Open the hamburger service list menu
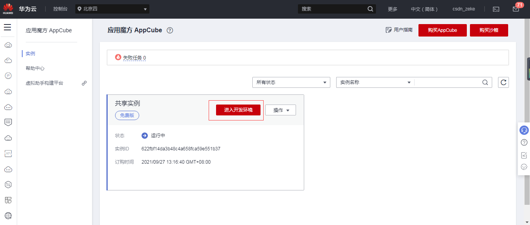The image size is (530, 225). pyautogui.click(x=7, y=27)
